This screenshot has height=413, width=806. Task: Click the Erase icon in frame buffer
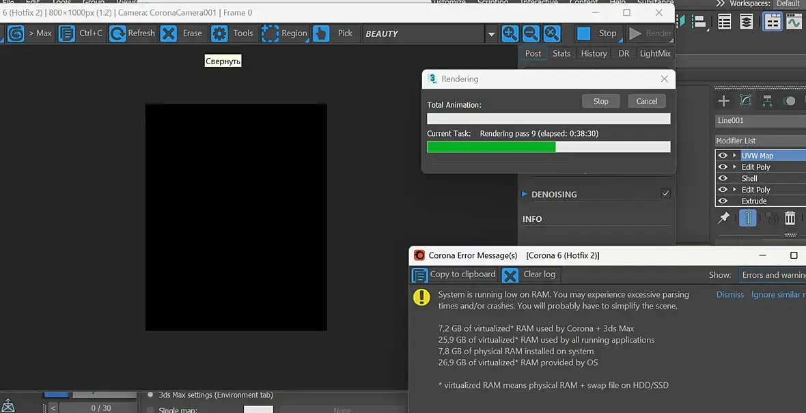pyautogui.click(x=169, y=33)
